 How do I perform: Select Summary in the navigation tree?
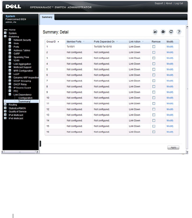coord(24,101)
